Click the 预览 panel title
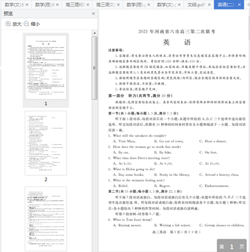 (x=8, y=14)
